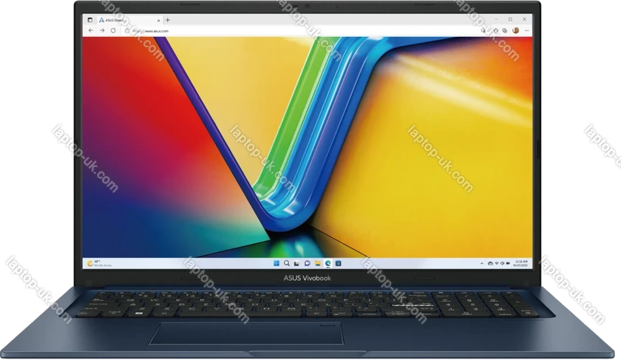Open File Explorer from the taskbar
This screenshot has height=360, width=621.
(316, 262)
